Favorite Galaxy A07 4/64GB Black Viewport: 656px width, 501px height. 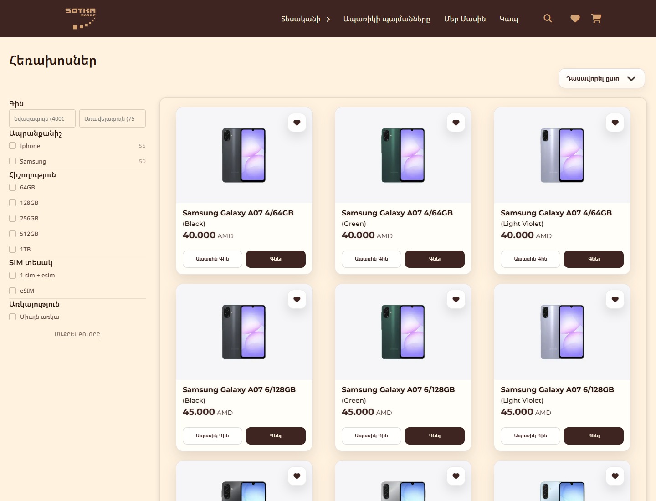(297, 123)
